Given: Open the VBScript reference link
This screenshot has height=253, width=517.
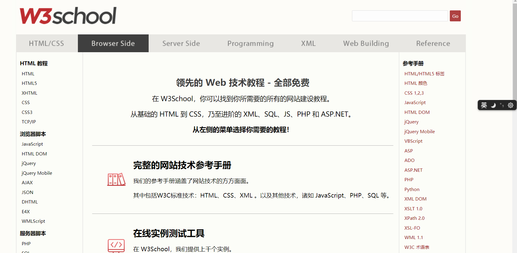Looking at the screenshot, I should tap(413, 141).
